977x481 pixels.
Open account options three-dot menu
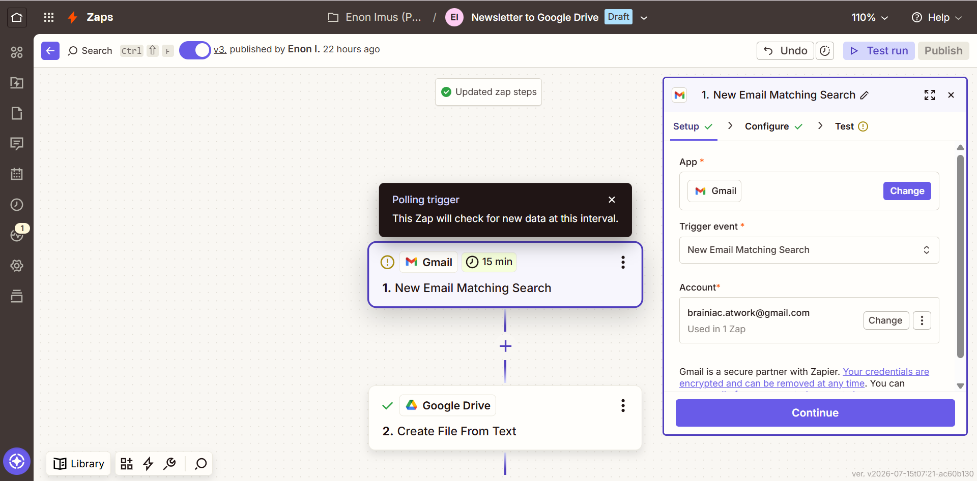click(x=922, y=320)
